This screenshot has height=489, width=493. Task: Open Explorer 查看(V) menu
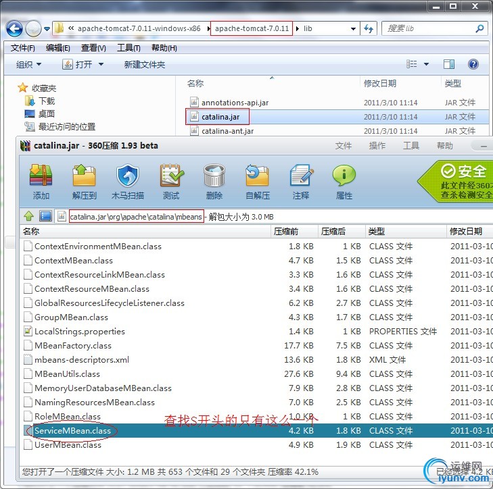pyautogui.click(x=93, y=48)
